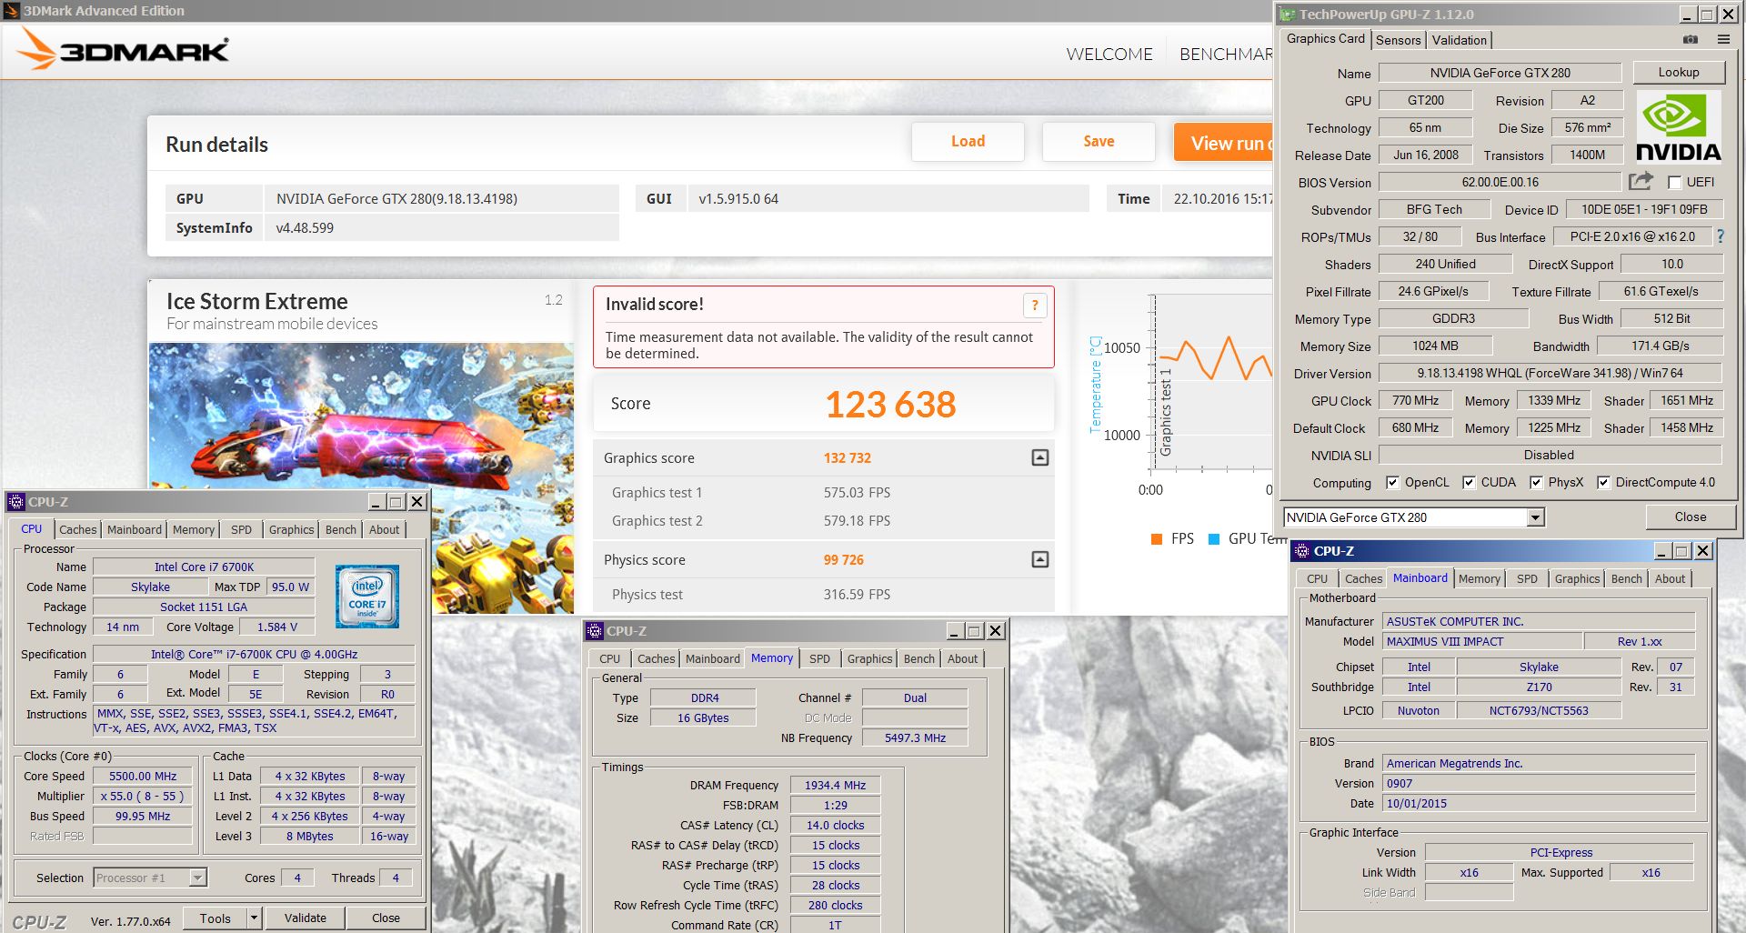
Task: Click the Intel Core i7 badge in CPU-Z
Action: (366, 597)
